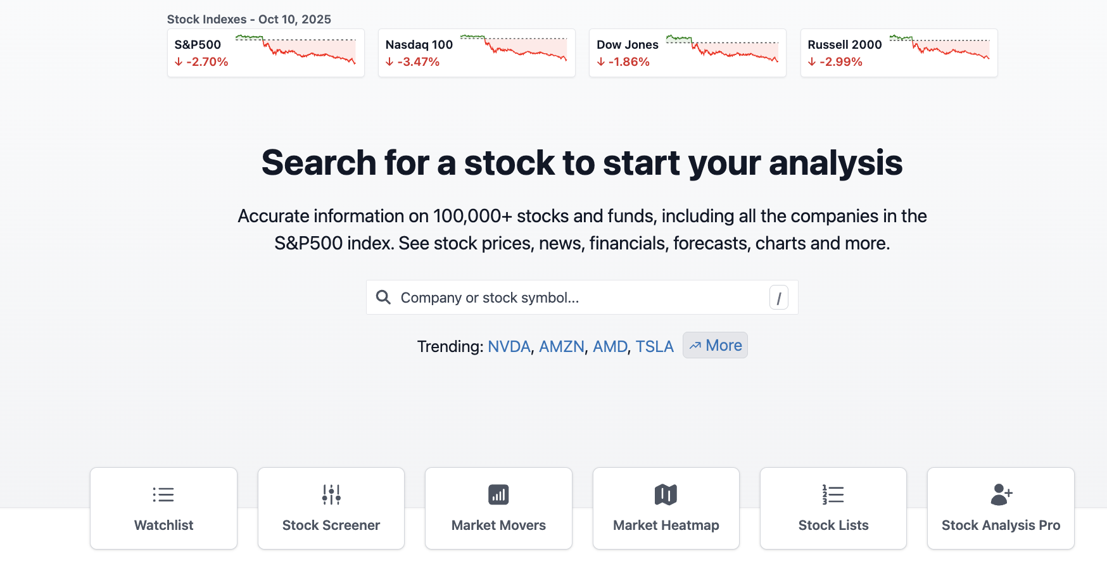This screenshot has width=1107, height=566.
Task: View AMZN trending stock
Action: tap(562, 346)
